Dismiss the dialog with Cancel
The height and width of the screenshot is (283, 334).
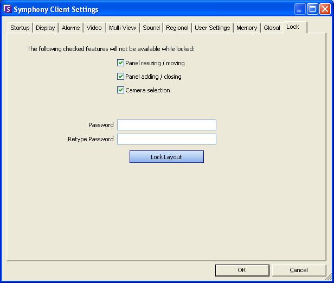point(299,270)
